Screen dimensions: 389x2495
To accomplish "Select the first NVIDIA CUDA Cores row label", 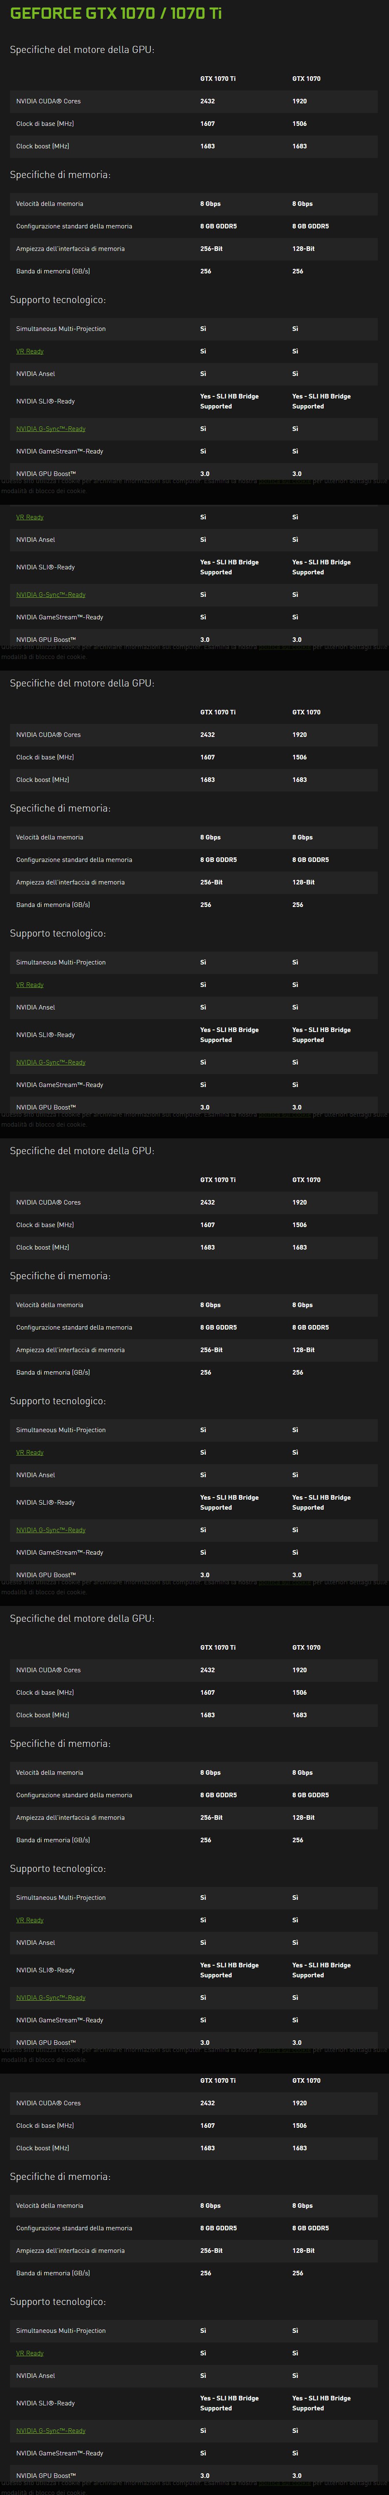I will point(48,101).
